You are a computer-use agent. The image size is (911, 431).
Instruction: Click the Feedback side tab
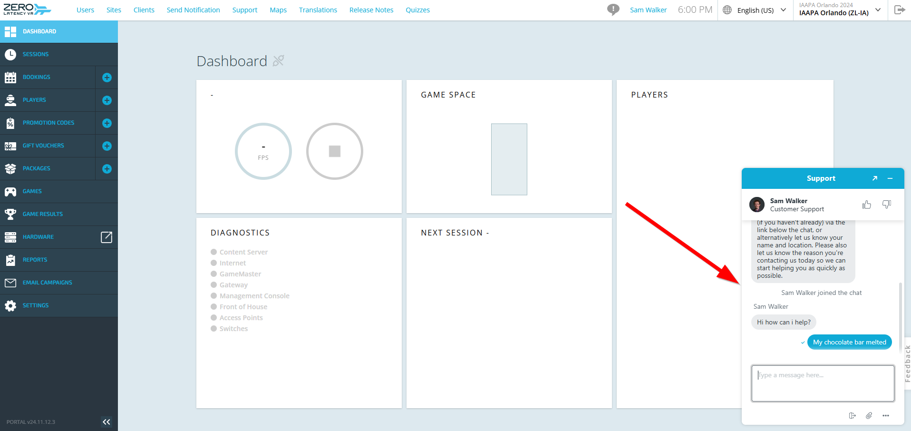click(907, 363)
